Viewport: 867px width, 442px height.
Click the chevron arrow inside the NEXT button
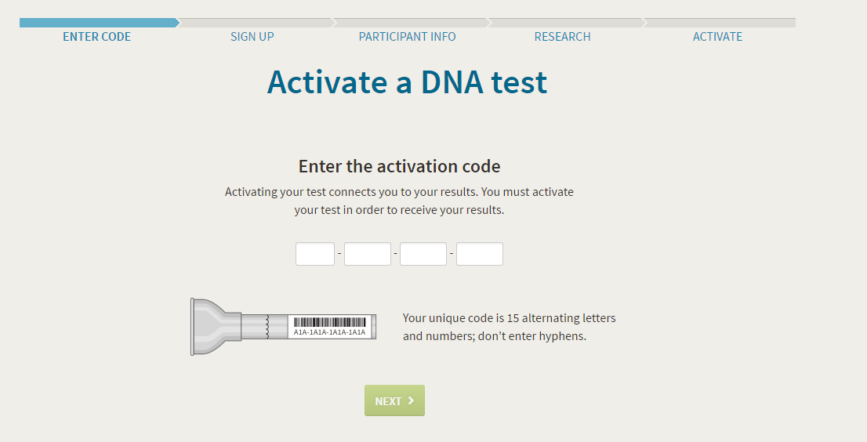pos(411,400)
